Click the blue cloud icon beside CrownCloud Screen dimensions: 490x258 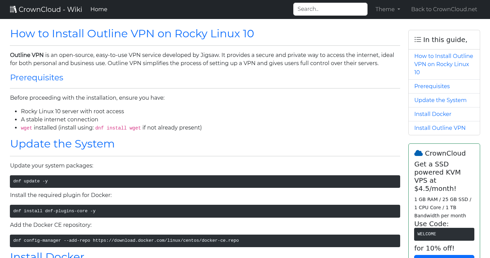[419, 153]
